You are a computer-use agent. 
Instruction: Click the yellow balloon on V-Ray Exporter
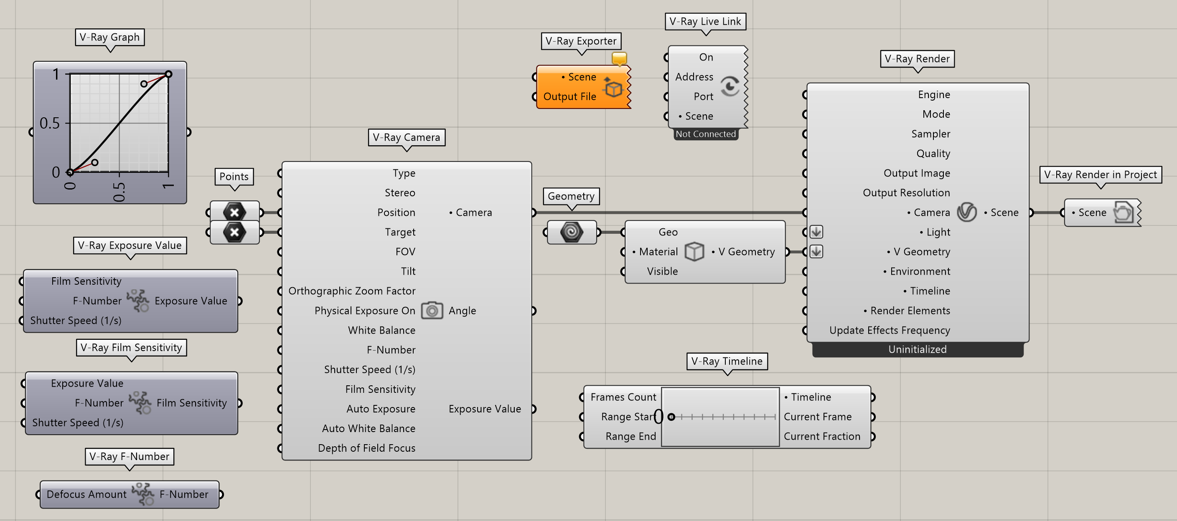(x=619, y=59)
